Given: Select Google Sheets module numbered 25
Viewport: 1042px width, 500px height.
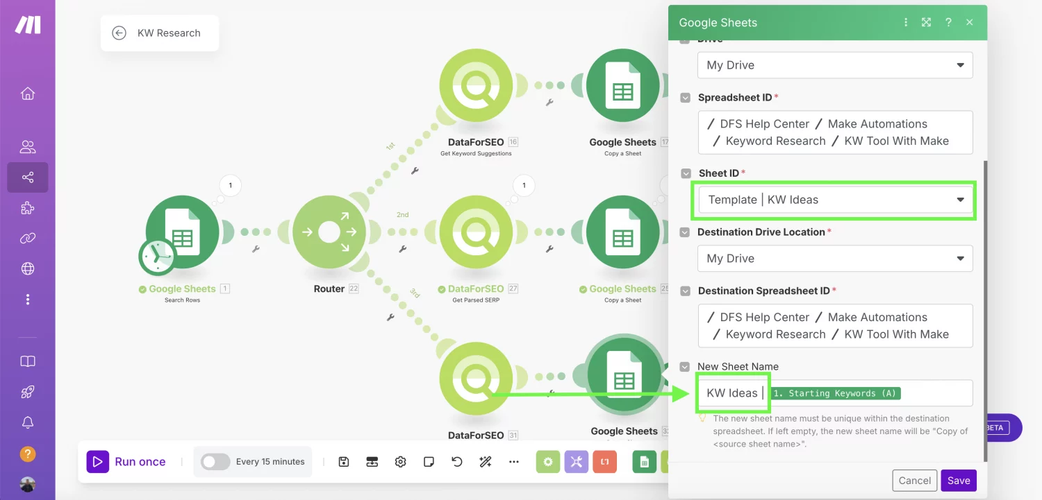Looking at the screenshot, I should point(623,232).
